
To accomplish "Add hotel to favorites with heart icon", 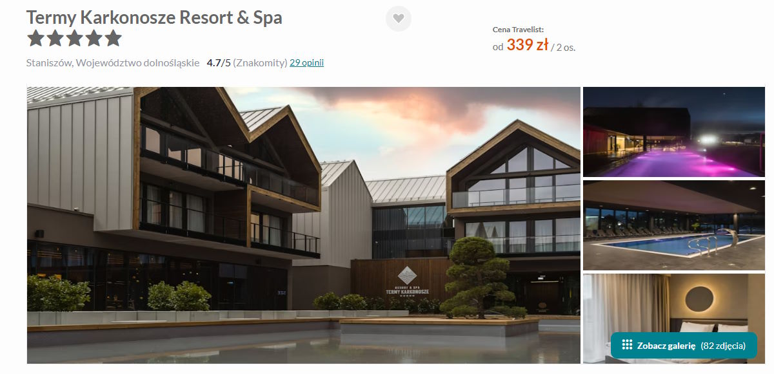I will coord(399,19).
